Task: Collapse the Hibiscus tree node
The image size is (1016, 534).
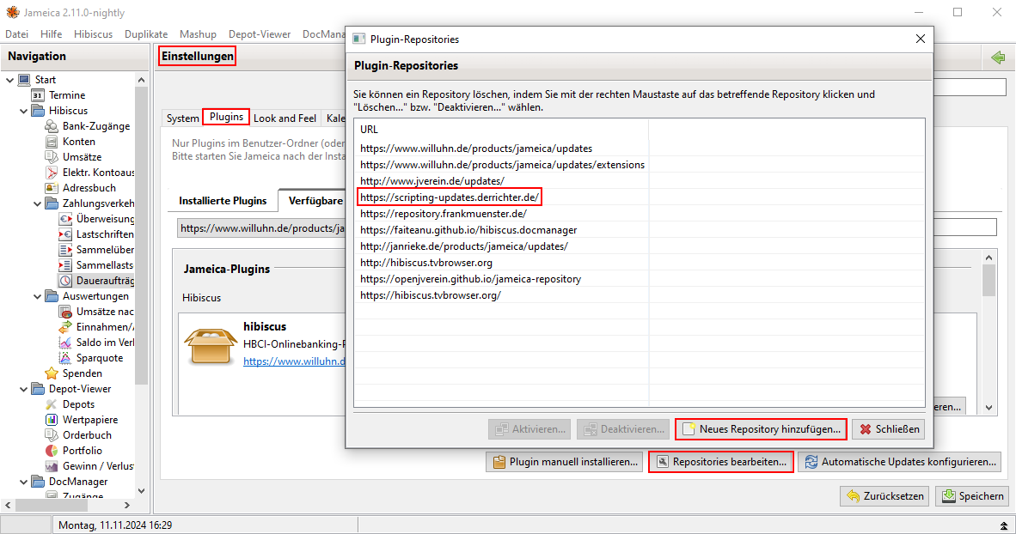Action: click(x=23, y=111)
